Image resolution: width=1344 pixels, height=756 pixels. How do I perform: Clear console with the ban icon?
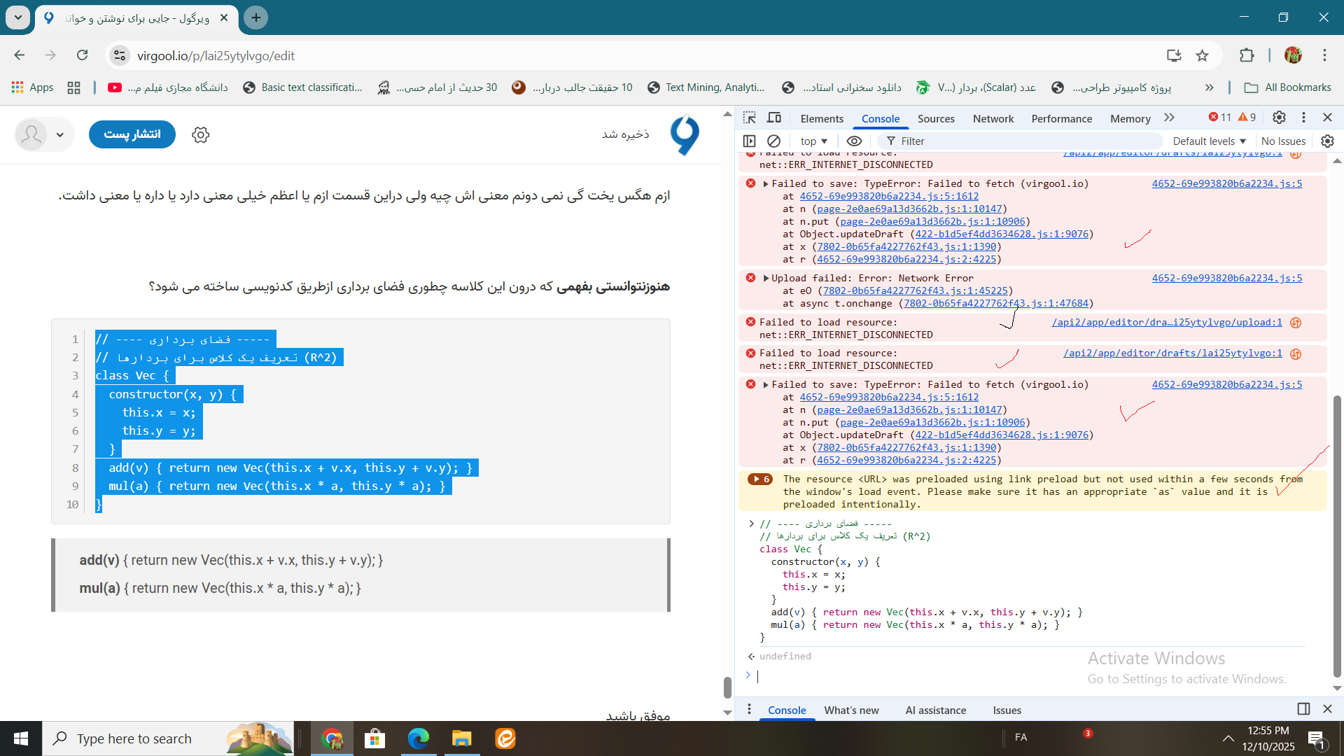point(773,141)
